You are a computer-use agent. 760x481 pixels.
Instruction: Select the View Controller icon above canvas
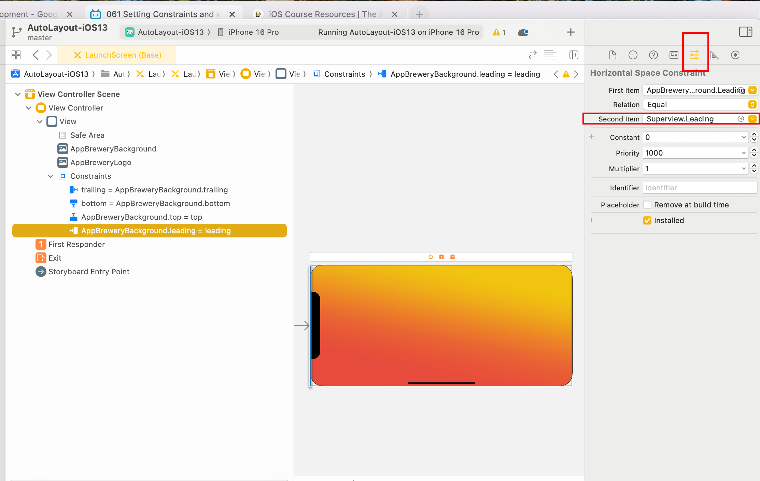tap(431, 257)
